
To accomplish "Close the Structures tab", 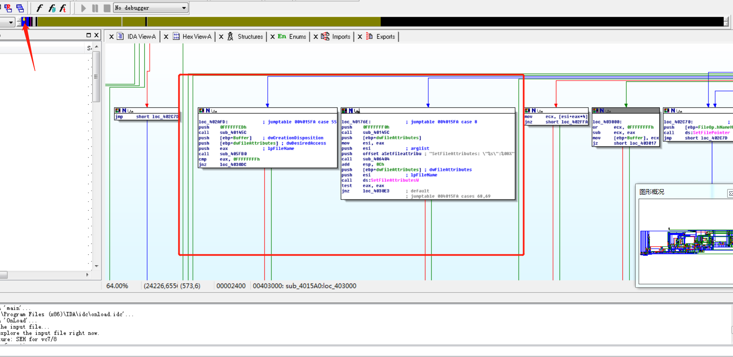I will (x=221, y=37).
